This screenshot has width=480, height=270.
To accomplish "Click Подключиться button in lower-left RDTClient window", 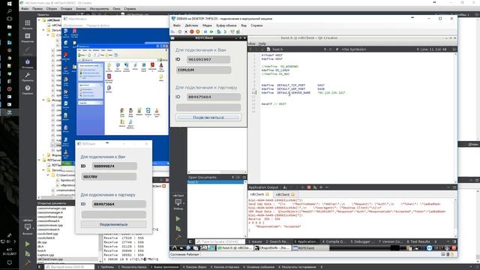I will 113,224.
